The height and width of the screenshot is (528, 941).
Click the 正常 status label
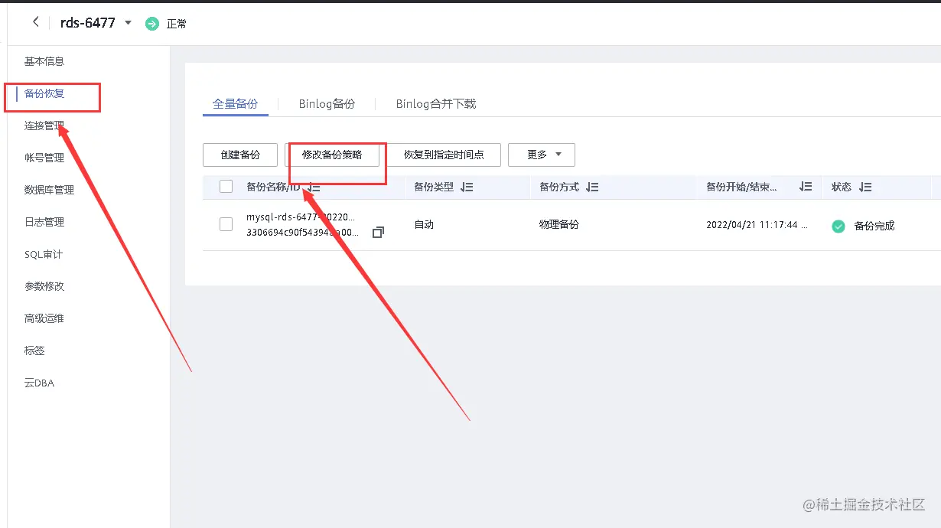tap(177, 24)
